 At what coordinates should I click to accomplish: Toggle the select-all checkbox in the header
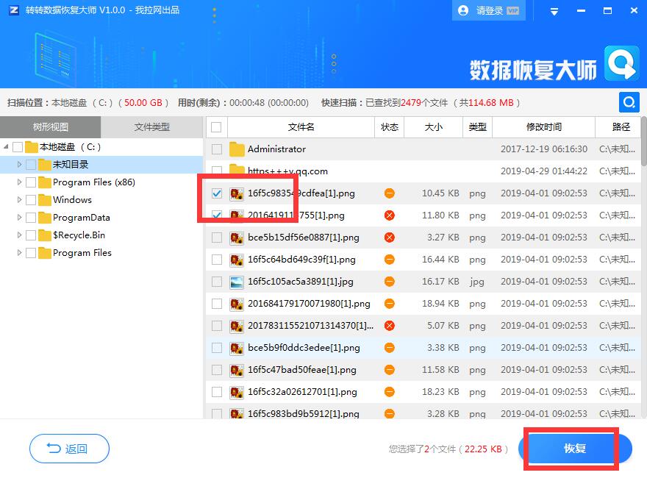(216, 126)
